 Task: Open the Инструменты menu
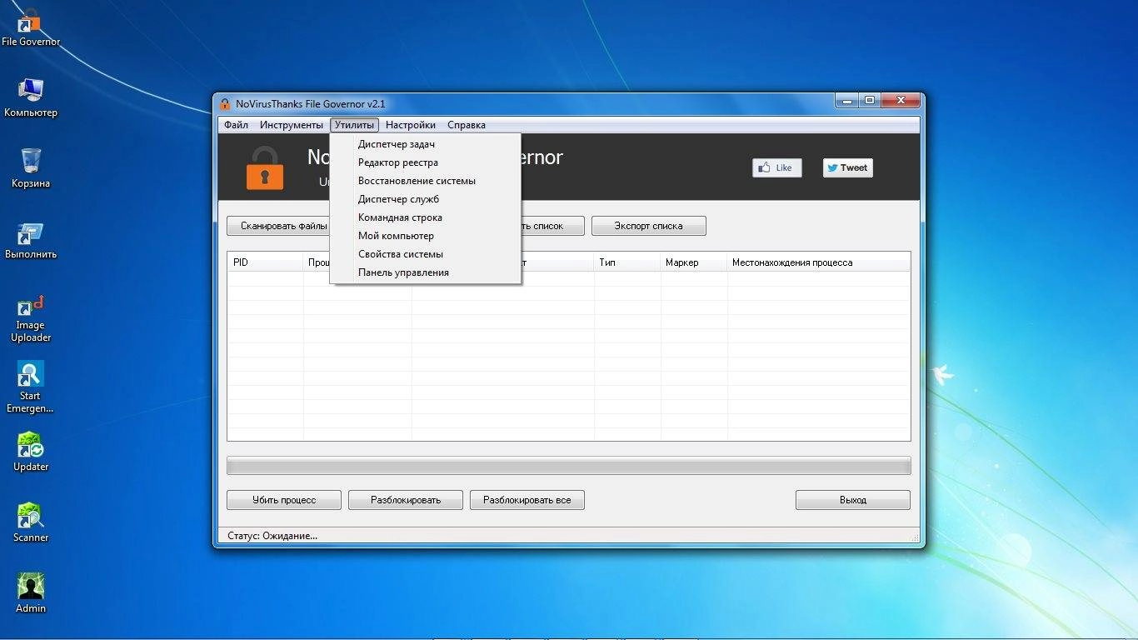pyautogui.click(x=292, y=125)
